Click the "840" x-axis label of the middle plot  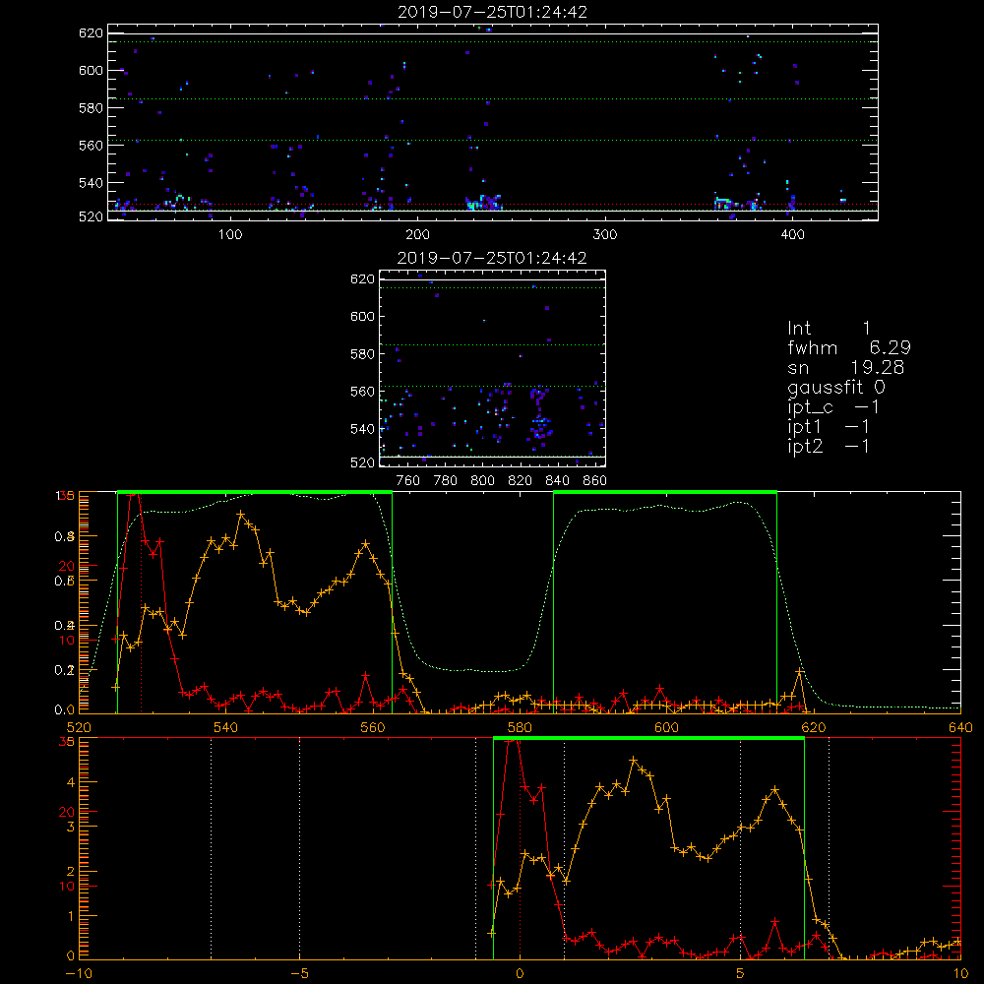[557, 481]
